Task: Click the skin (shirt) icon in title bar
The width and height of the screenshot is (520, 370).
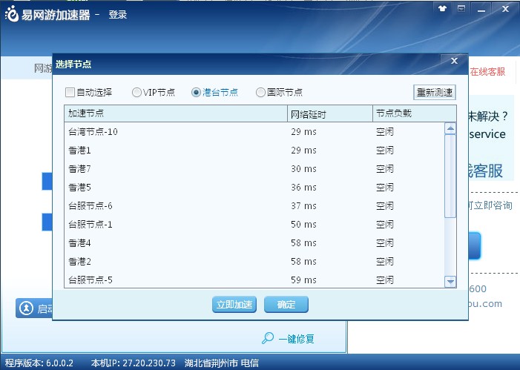Action: 442,9
